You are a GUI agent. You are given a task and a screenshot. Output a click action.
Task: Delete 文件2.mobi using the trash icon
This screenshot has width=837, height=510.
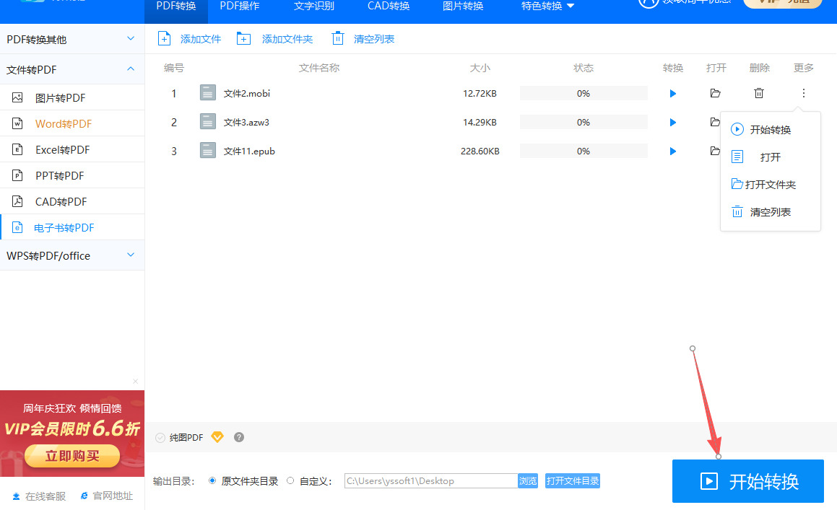click(759, 93)
